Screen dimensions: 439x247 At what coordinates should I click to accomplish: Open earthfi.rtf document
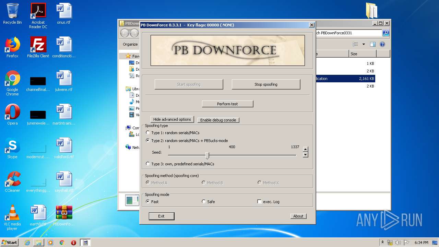click(x=38, y=215)
